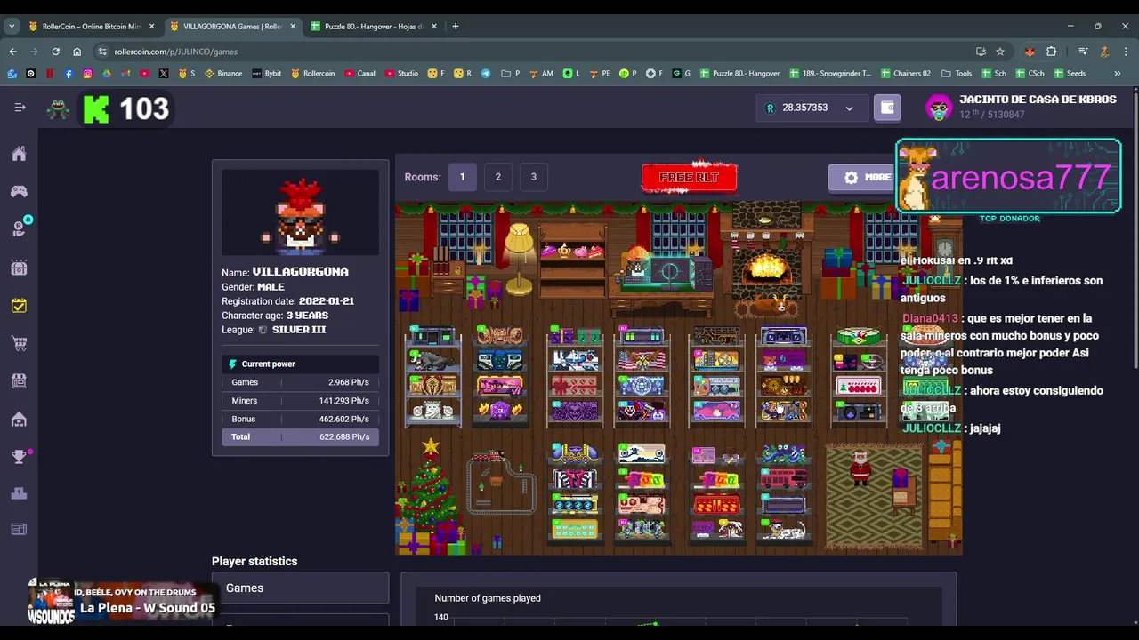Screen dimensions: 1139x640
Task: Expand the sidebar menu toggle
Action: pyautogui.click(x=20, y=108)
